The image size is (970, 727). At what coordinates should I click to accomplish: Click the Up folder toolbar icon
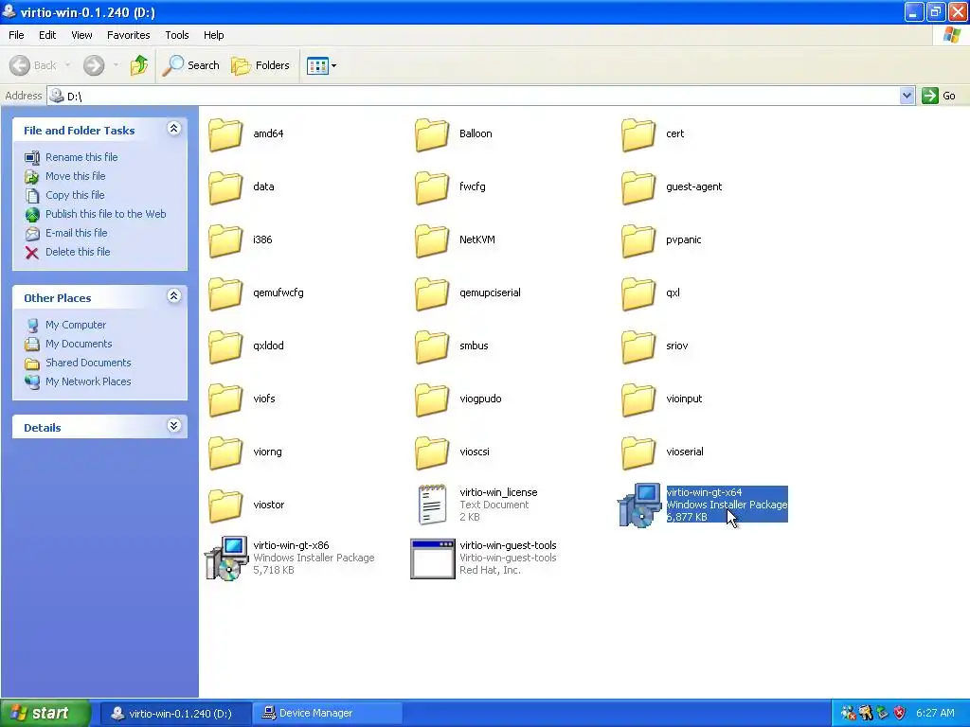point(139,65)
